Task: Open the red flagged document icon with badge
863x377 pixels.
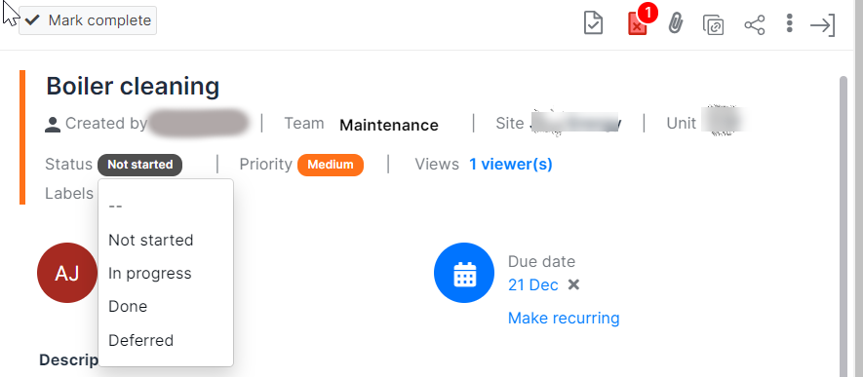Action: tap(639, 24)
